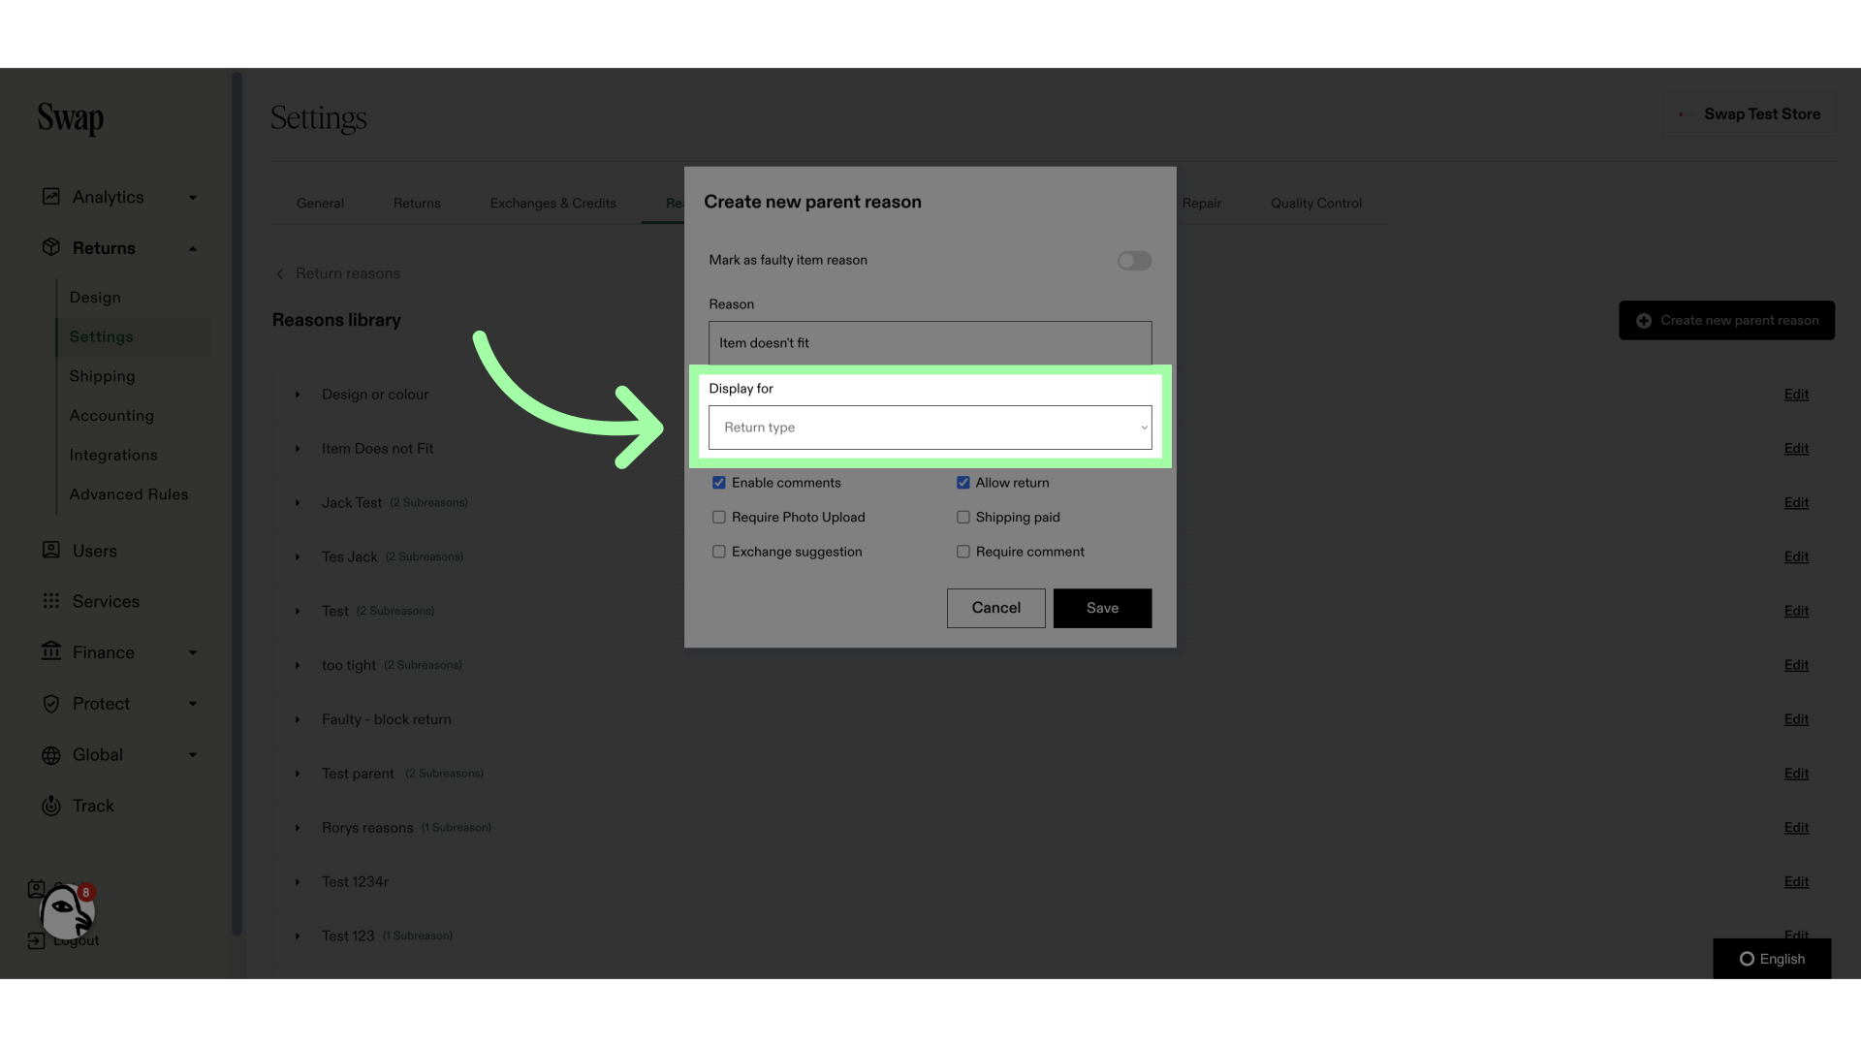Click the circle icon in English language button
Viewport: 1861px width, 1047px height.
(x=1747, y=959)
